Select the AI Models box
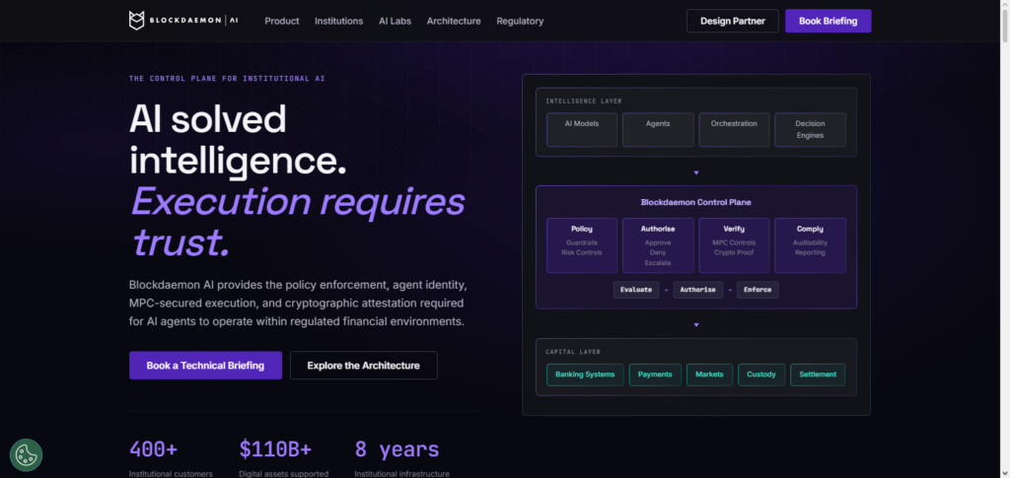 [582, 130]
